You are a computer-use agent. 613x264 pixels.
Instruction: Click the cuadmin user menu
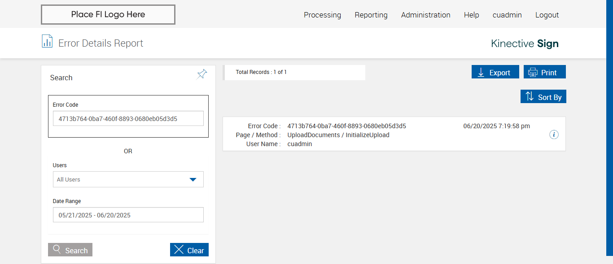point(507,15)
